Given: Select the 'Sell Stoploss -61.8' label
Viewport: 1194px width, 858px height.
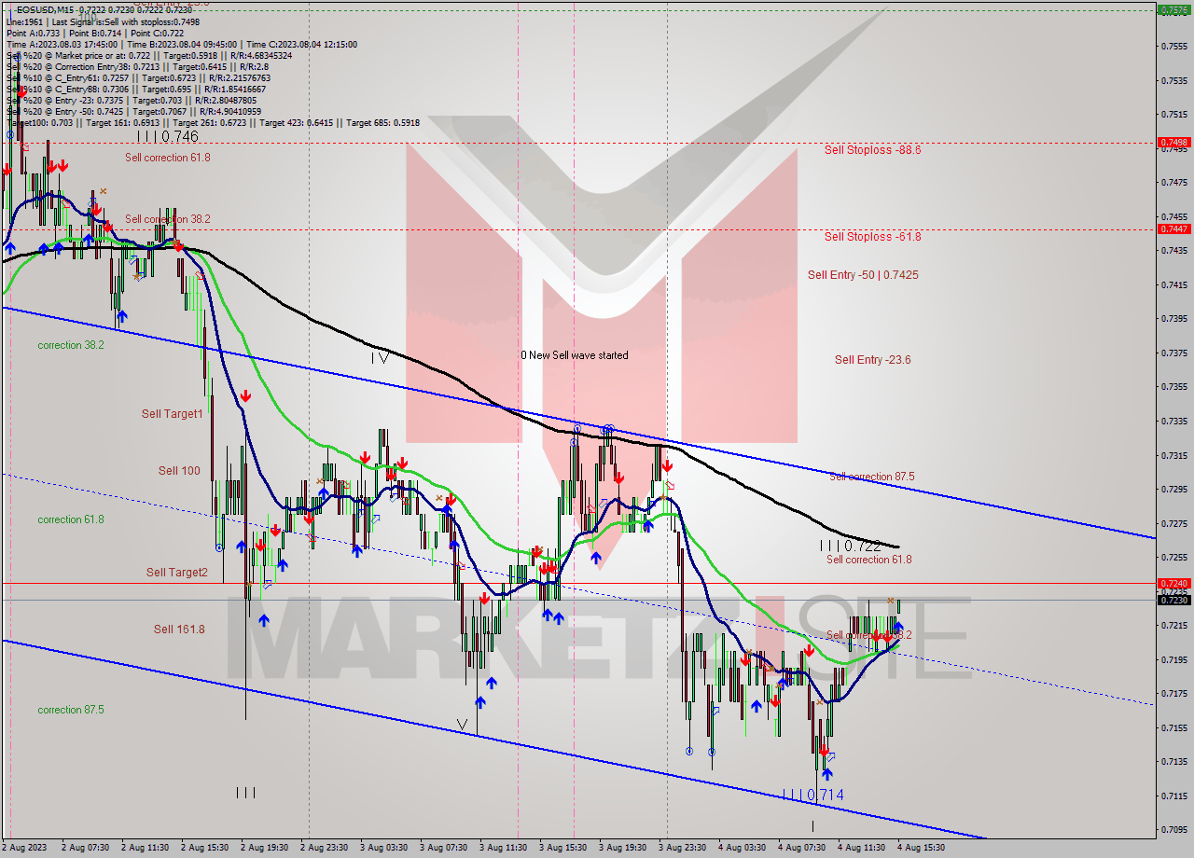Looking at the screenshot, I should click(872, 237).
